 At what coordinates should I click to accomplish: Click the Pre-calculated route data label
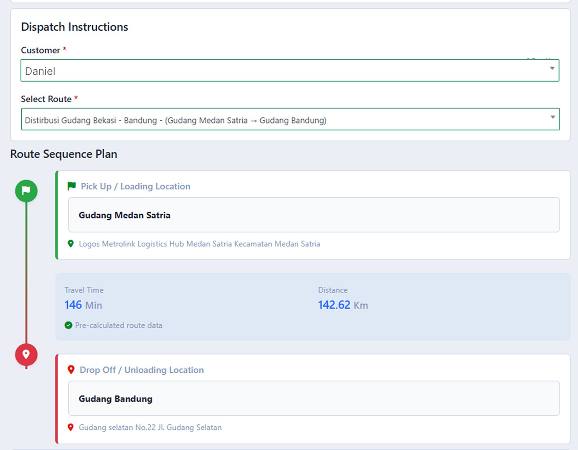(118, 325)
